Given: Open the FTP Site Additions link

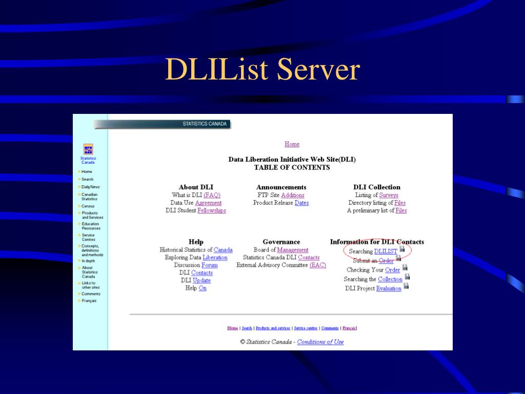Looking at the screenshot, I should (293, 195).
